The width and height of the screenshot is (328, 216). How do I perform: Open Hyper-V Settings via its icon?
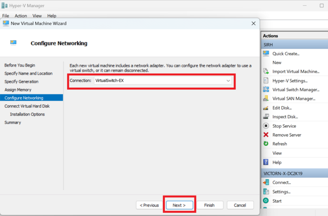coord(266,81)
